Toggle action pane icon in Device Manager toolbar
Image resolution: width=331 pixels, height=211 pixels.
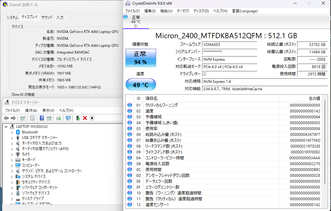point(49,118)
